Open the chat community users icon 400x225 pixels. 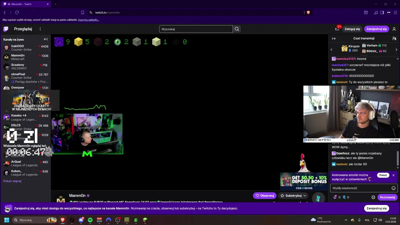click(x=394, y=38)
